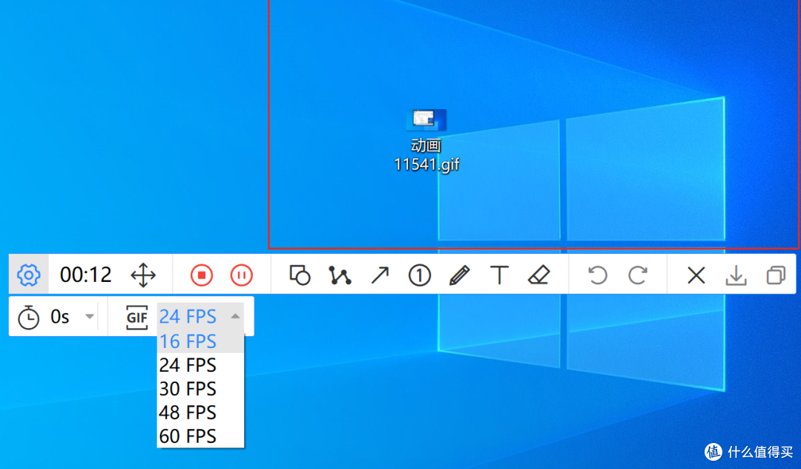
Task: Click the timer clock icon
Action: coord(28,318)
